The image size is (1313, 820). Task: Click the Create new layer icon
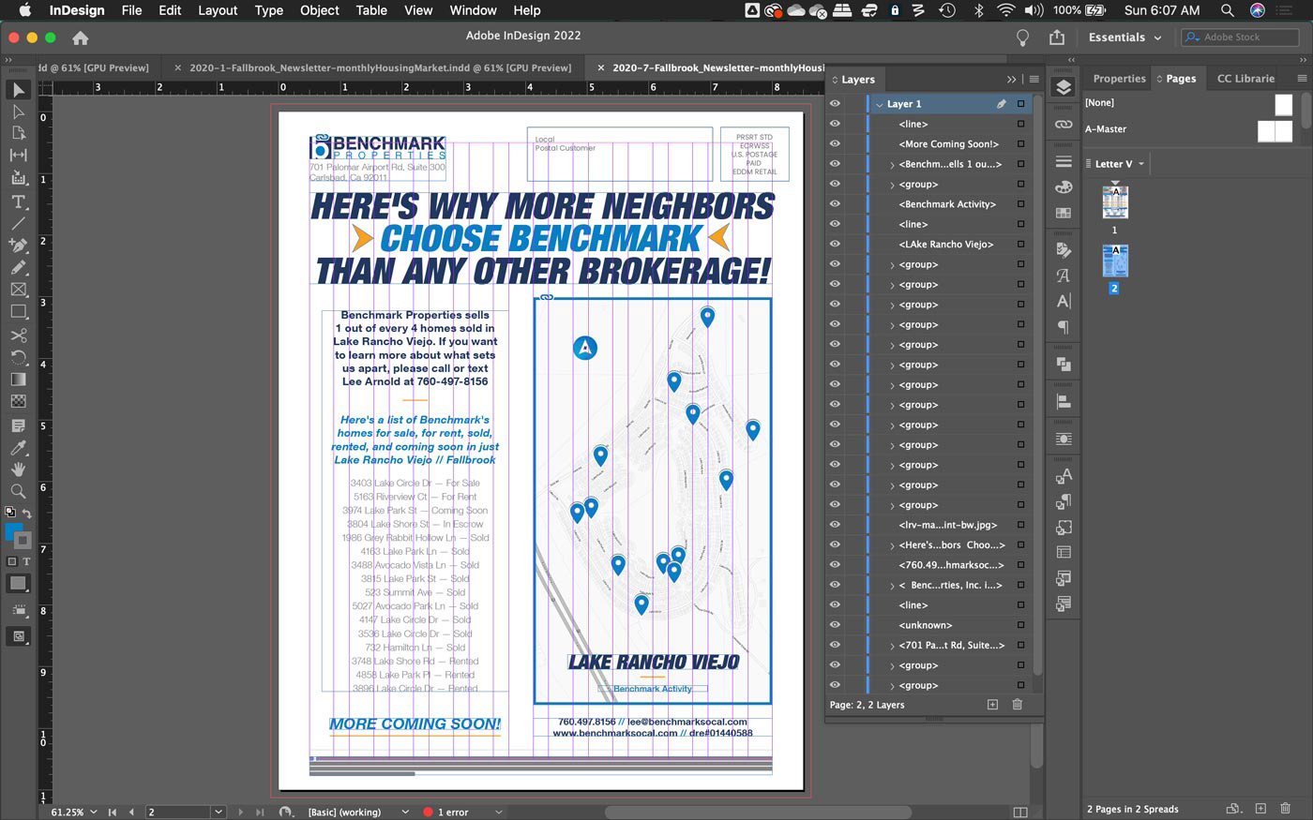click(x=992, y=705)
